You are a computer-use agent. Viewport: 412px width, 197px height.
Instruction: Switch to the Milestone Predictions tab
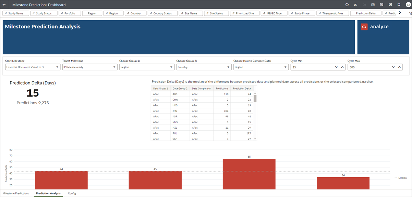coord(16,193)
